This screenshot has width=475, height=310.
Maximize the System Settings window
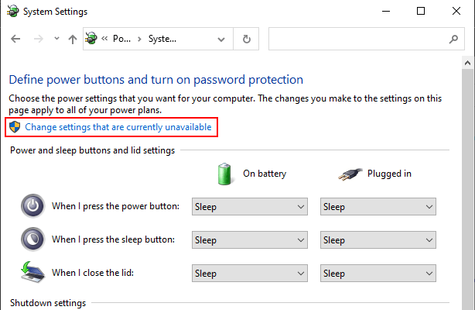point(421,11)
